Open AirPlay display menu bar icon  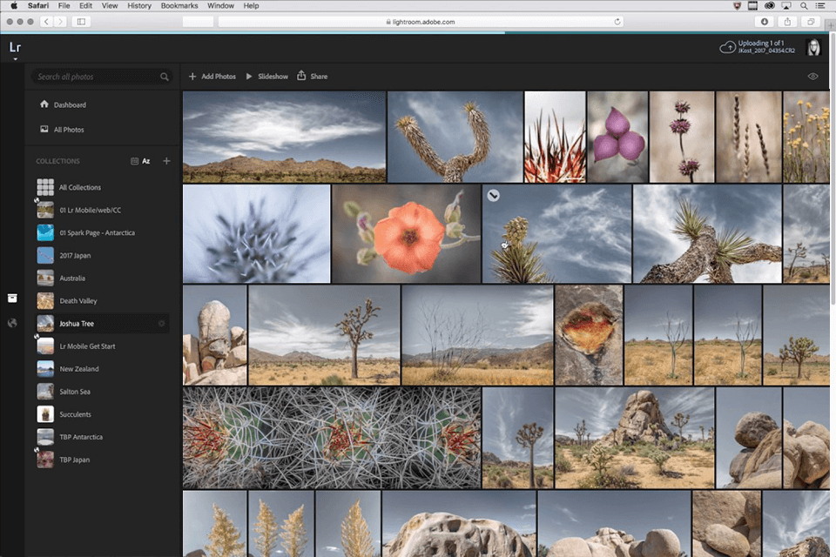pos(786,5)
